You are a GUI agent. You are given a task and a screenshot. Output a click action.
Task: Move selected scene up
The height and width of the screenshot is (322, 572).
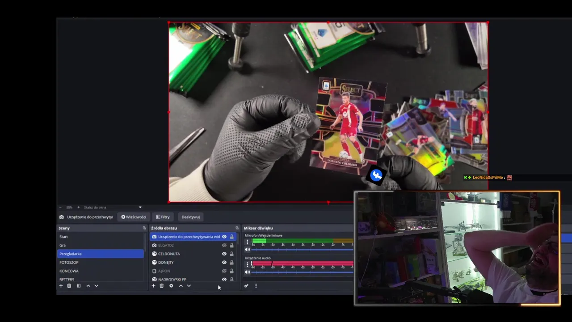pos(88,286)
